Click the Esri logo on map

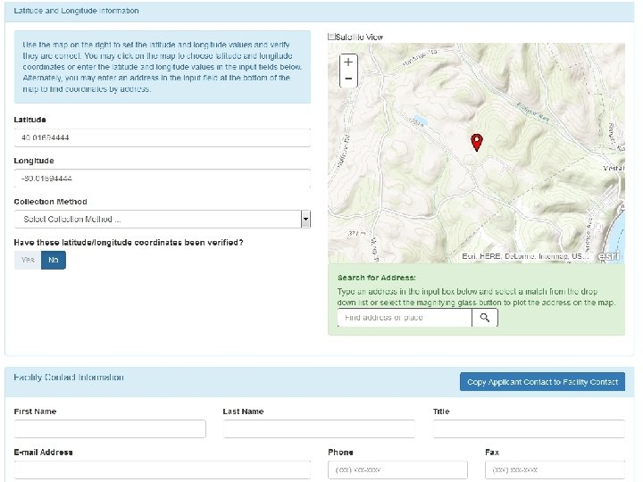point(608,255)
